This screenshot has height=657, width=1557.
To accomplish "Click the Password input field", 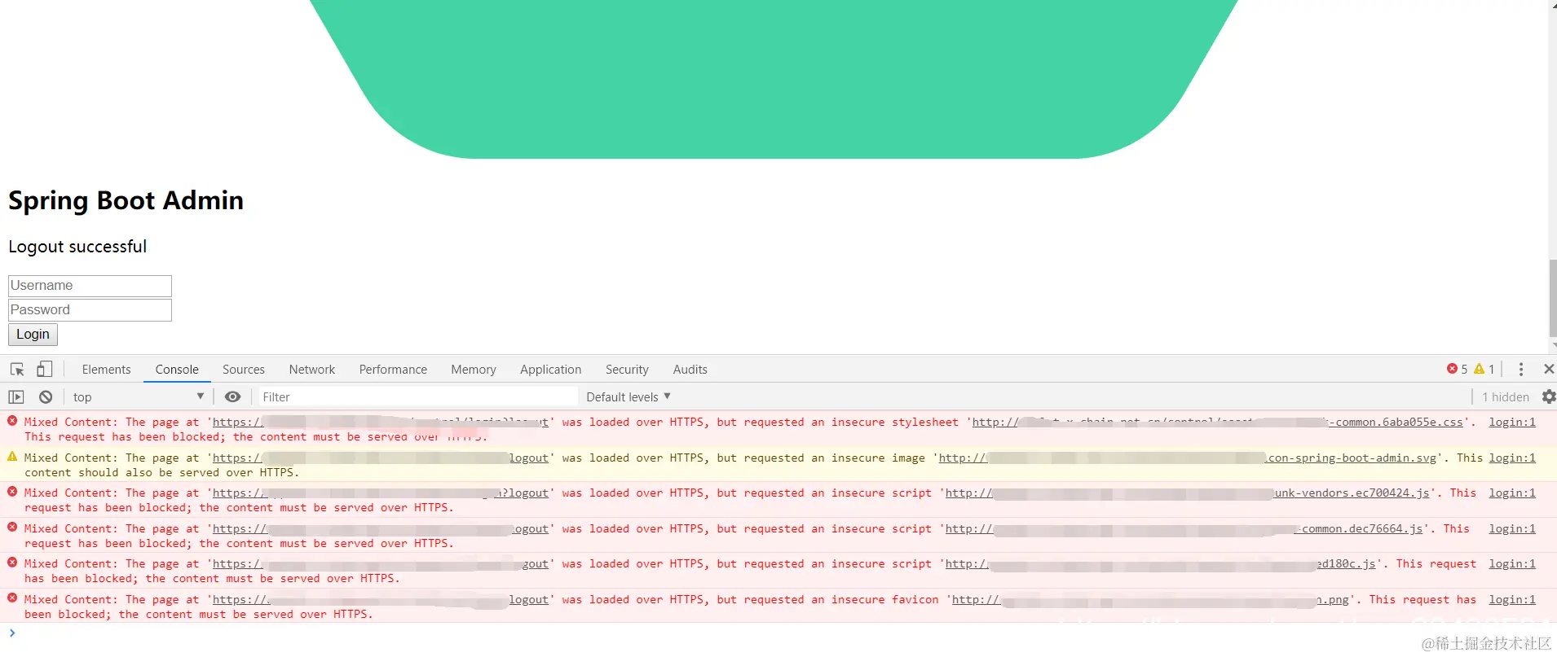I will 90,310.
